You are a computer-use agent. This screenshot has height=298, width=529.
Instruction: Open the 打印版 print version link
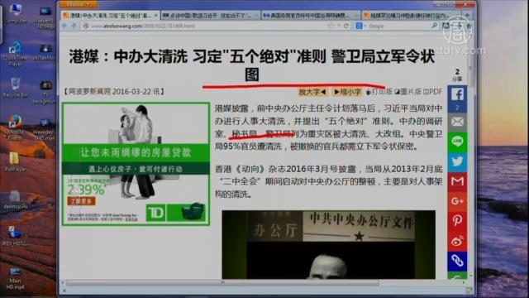point(379,92)
